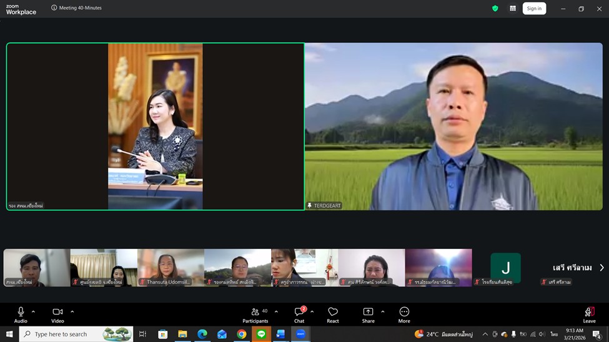
Task: Show Meeting 40-Minutes info
Action: pyautogui.click(x=76, y=7)
